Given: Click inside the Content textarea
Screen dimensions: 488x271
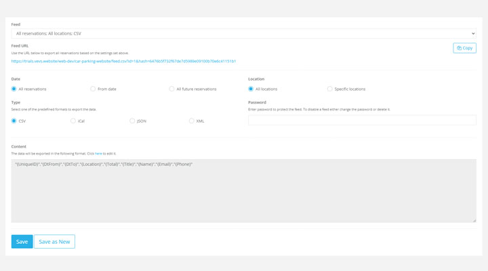Looking at the screenshot, I should point(244,191).
